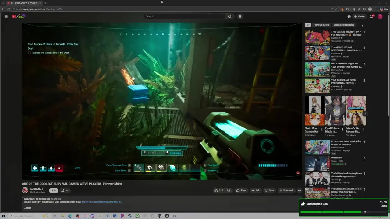Click the Create button
The height and width of the screenshot is (219, 390).
tap(359, 16)
